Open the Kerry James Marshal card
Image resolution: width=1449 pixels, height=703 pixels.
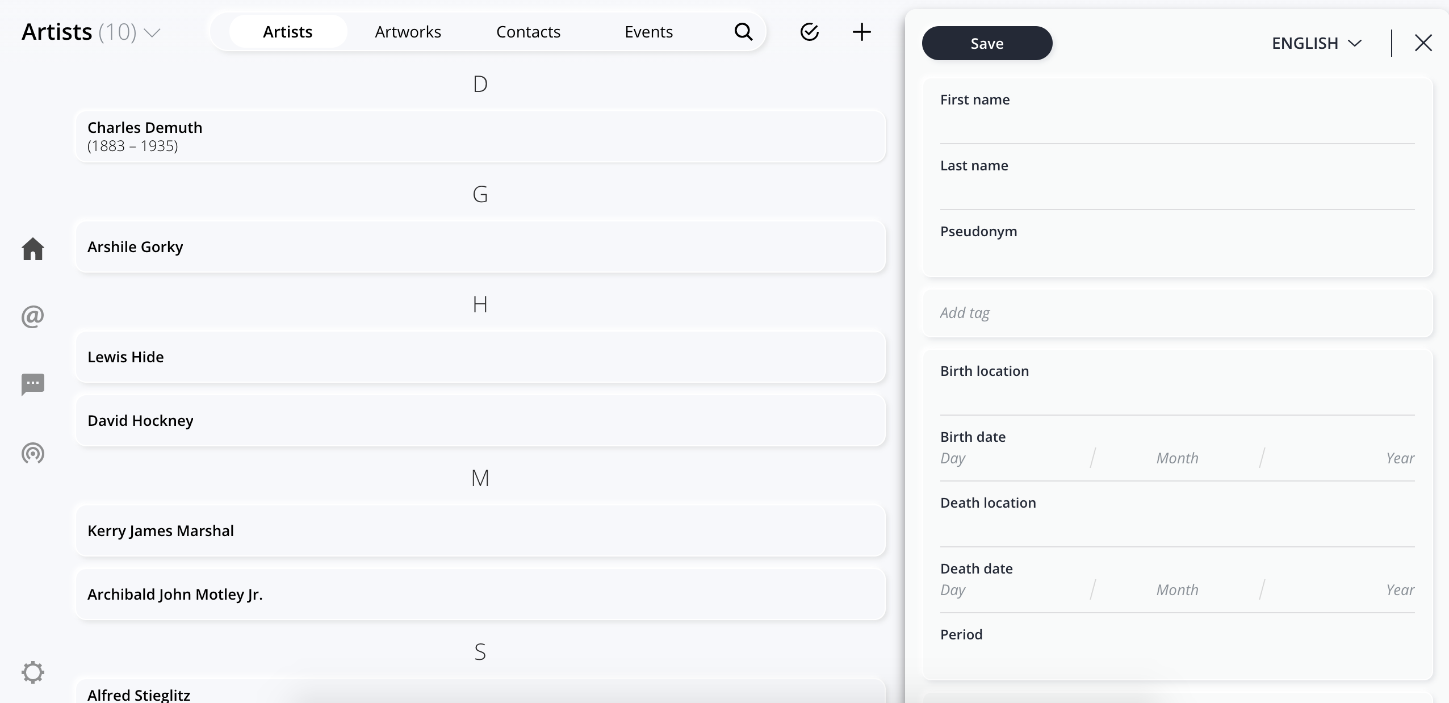click(480, 530)
